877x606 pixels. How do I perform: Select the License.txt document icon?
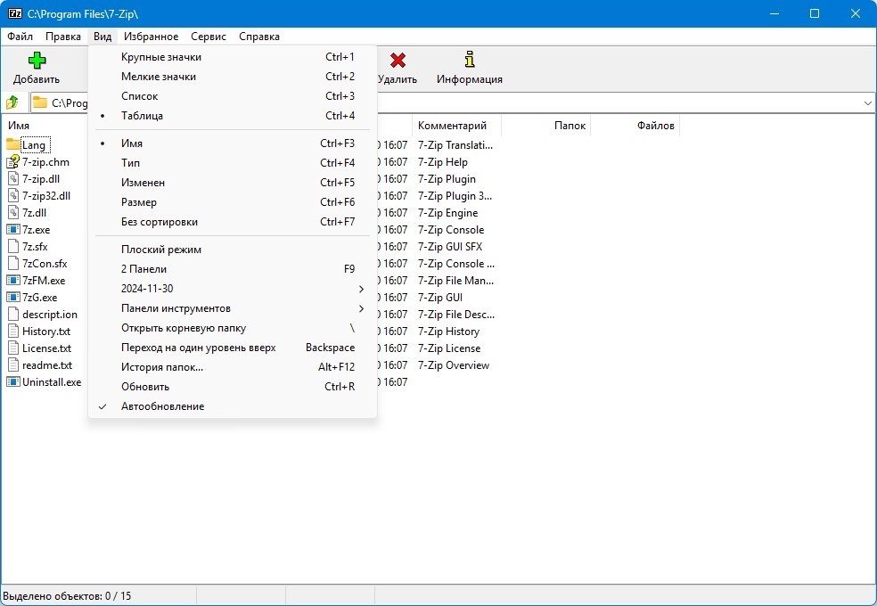12,348
